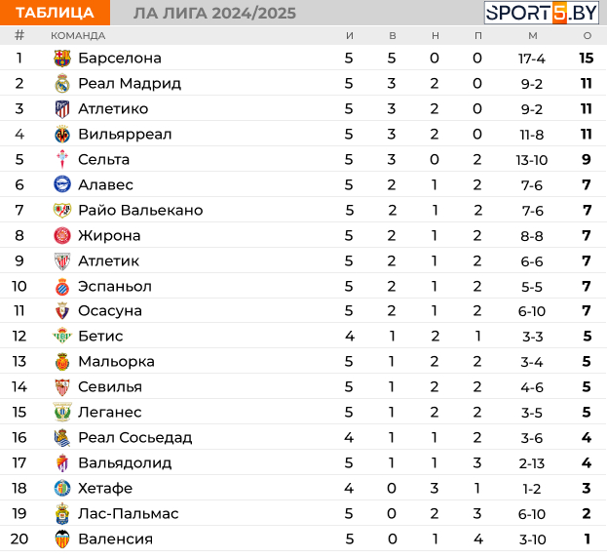
Task: Click the Villarreal yellow crest
Action: 62,134
